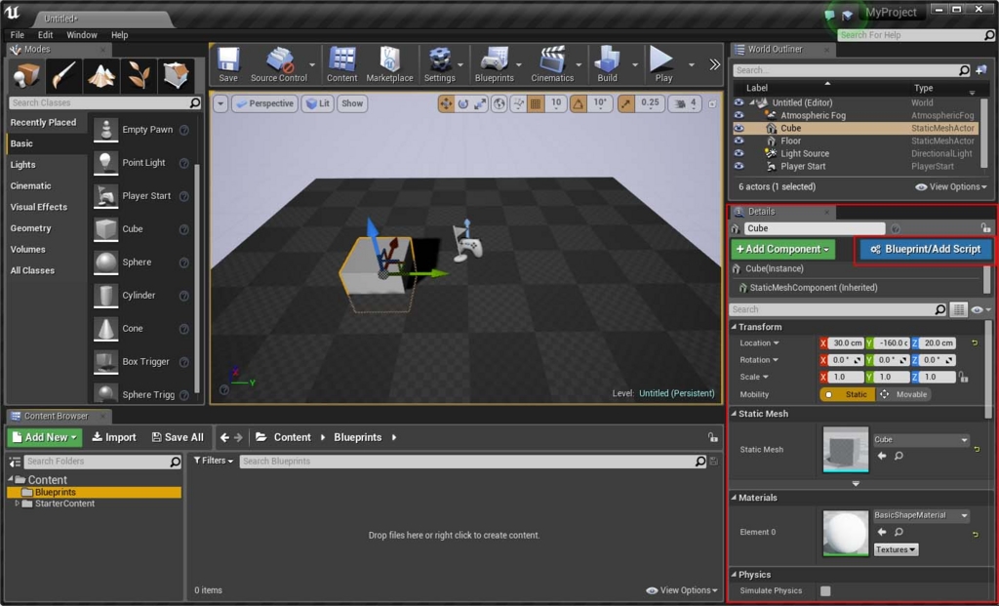Viewport: 999px width, 606px height.
Task: Toggle visibility eye of Floor actor
Action: click(739, 141)
